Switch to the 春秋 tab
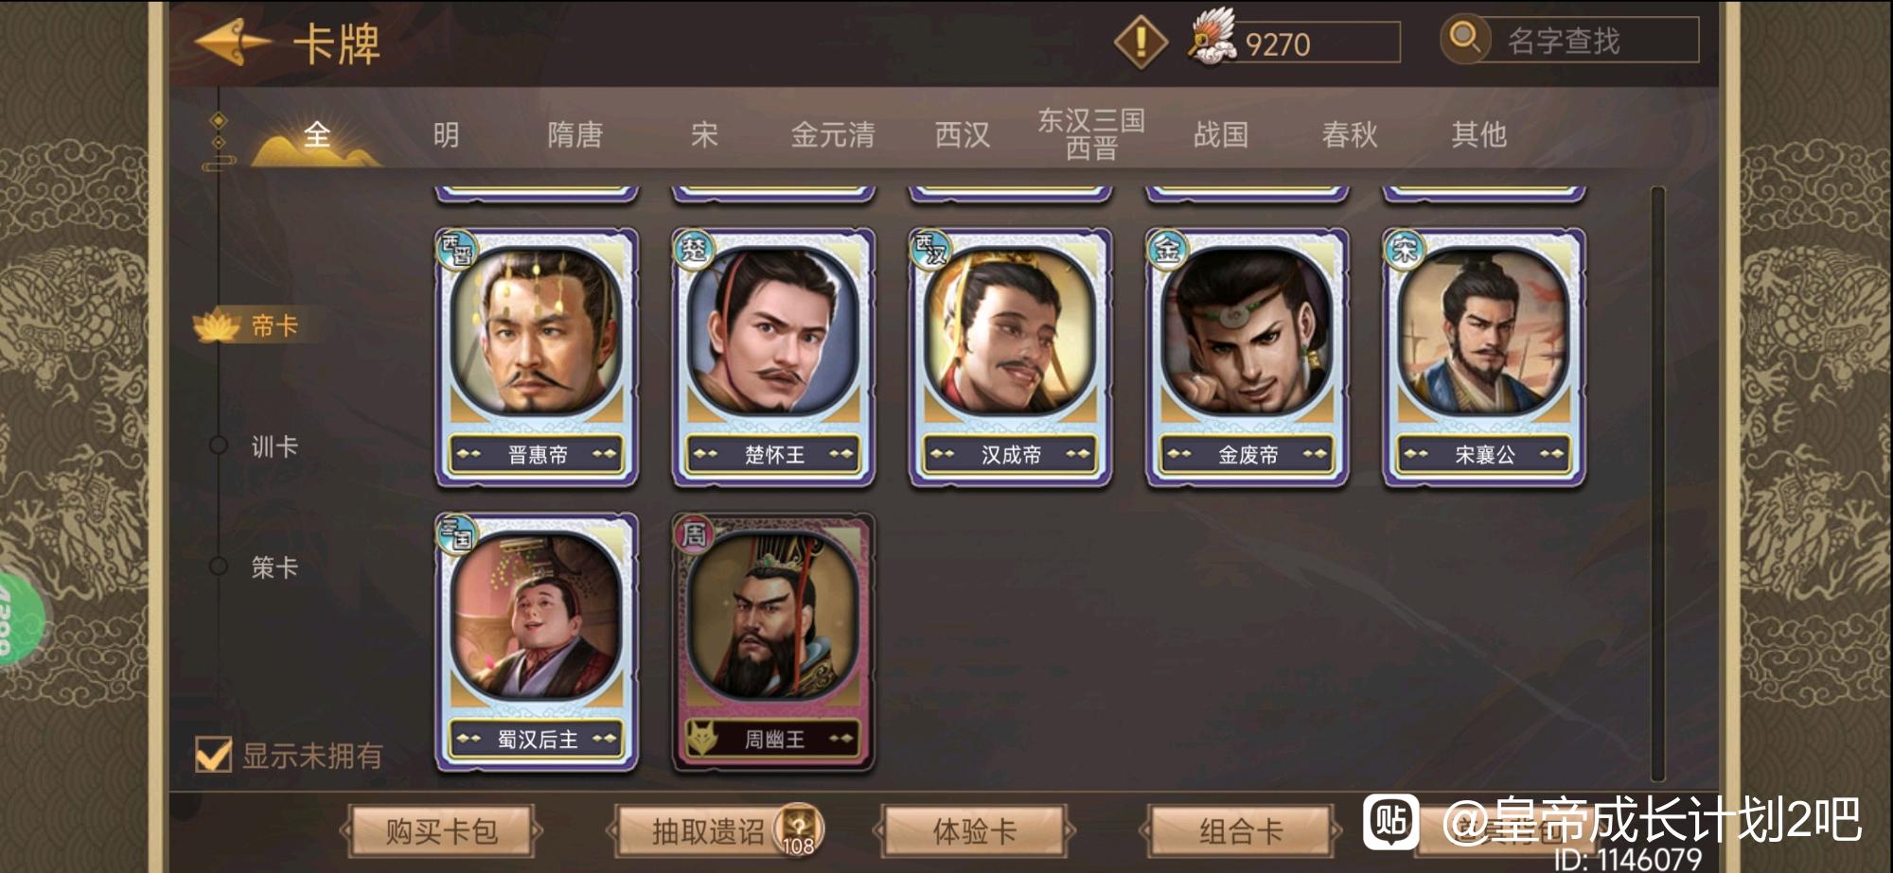The width and height of the screenshot is (1893, 873). click(1349, 134)
